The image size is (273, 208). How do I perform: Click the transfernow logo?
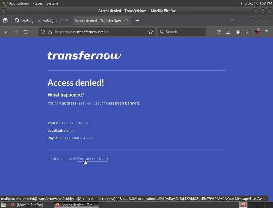click(84, 55)
